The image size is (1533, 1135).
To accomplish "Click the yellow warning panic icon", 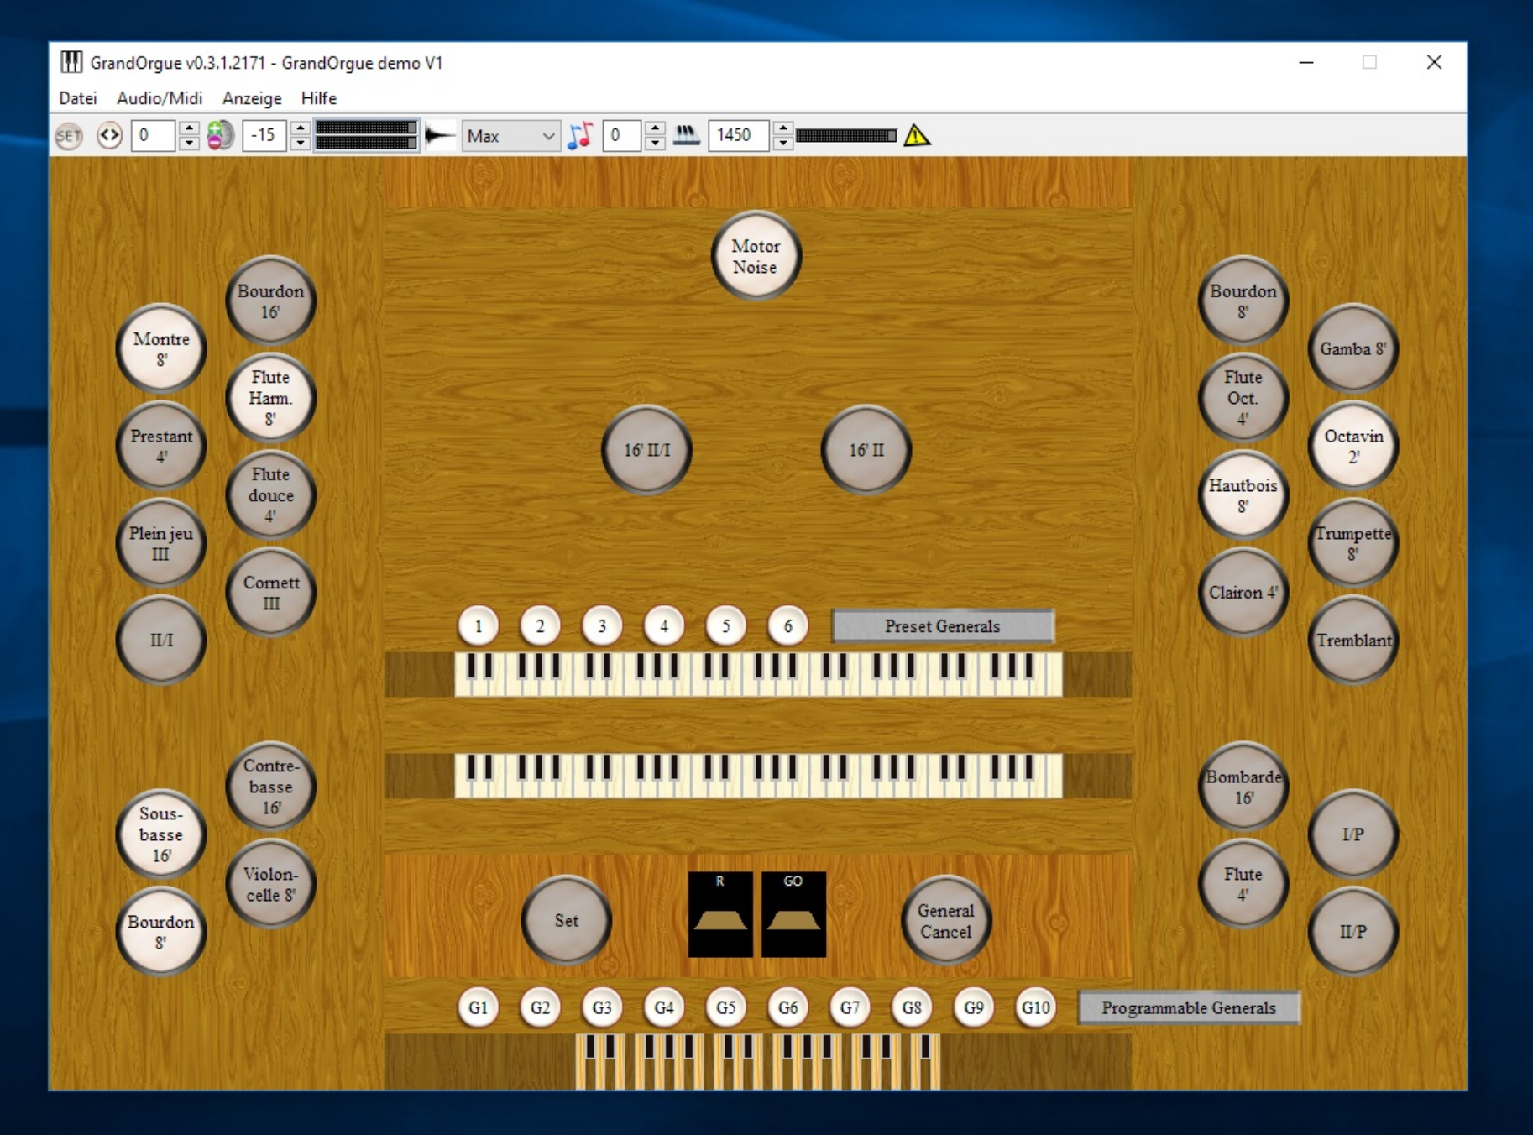I will click(x=917, y=135).
